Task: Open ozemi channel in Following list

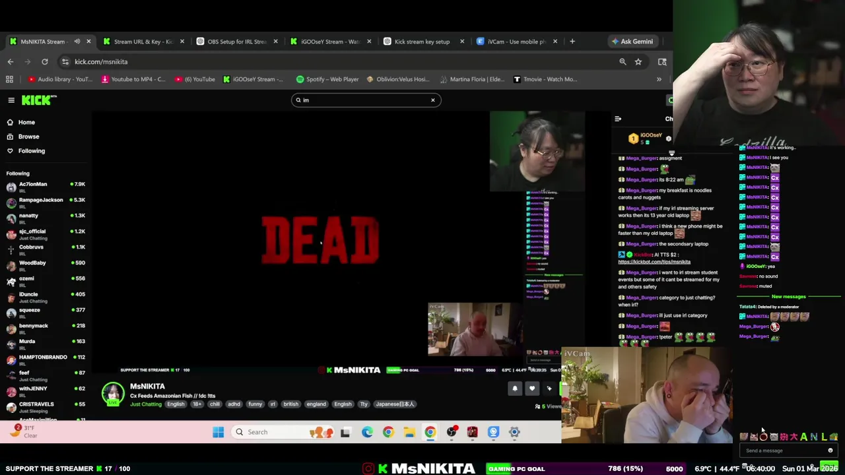Action: point(45,282)
